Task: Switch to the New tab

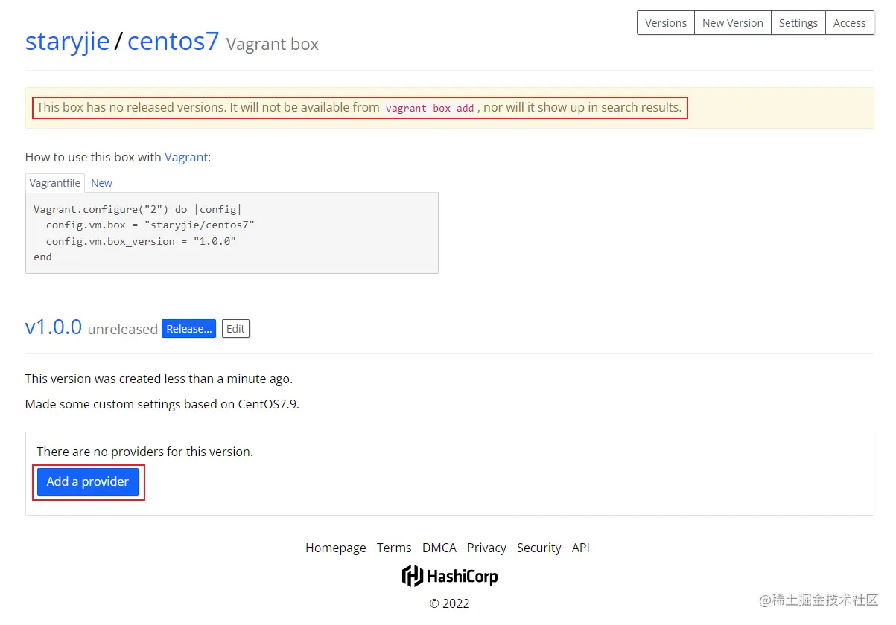Action: tap(102, 183)
